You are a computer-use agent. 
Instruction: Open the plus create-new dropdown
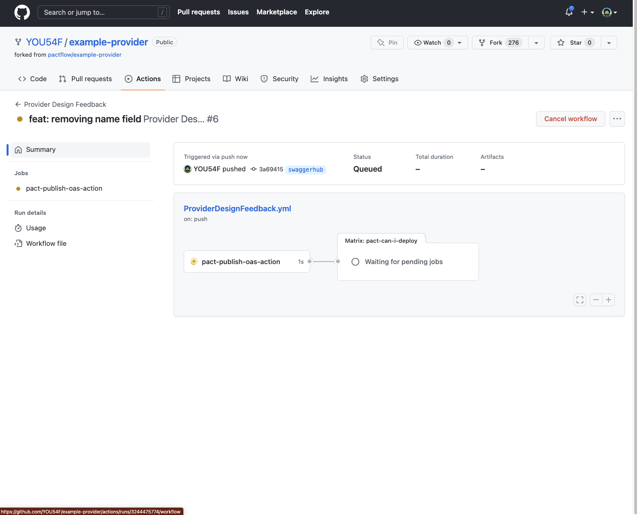[587, 12]
